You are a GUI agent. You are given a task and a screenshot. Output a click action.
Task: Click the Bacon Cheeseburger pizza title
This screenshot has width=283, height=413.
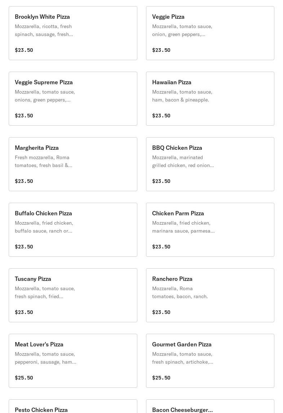pos(182,410)
